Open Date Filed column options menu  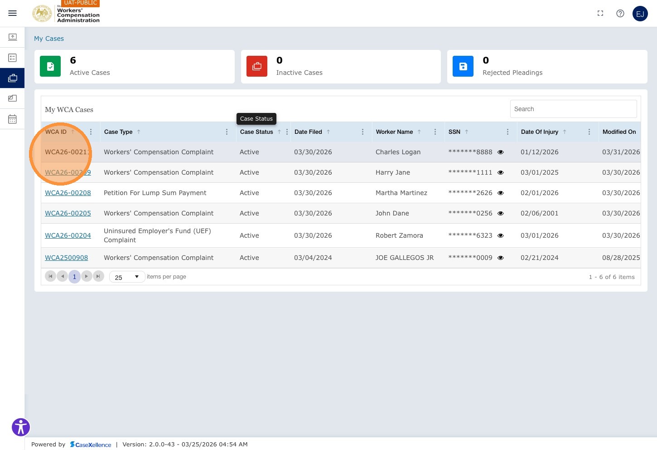pos(362,132)
